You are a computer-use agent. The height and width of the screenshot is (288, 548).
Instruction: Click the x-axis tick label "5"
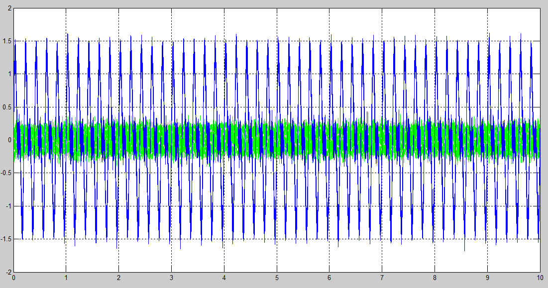277,278
